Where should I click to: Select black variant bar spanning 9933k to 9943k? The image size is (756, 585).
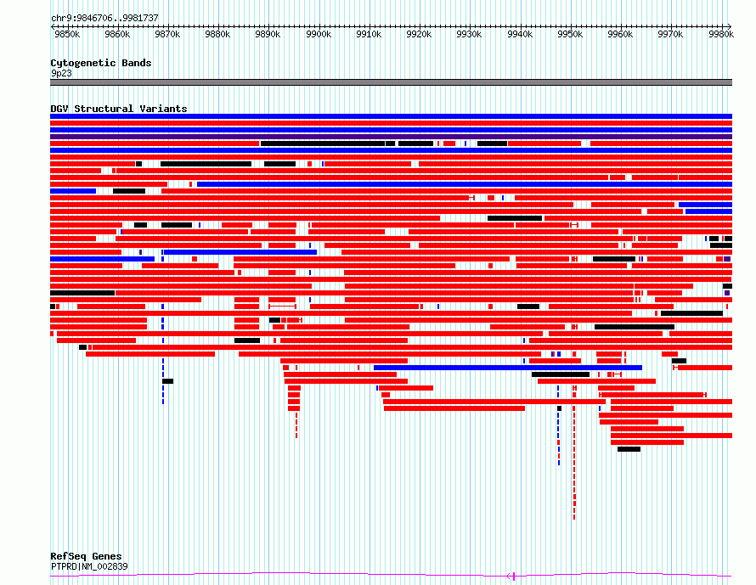[x=515, y=218]
